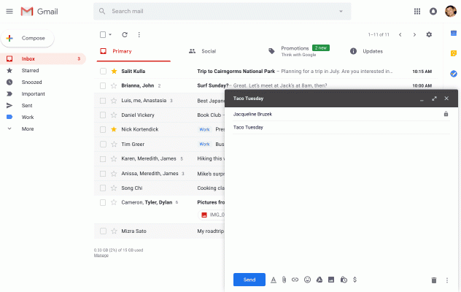Viewport: 461px width, 292px height.
Task: Star the Daniel Vickery email
Action: [114, 115]
